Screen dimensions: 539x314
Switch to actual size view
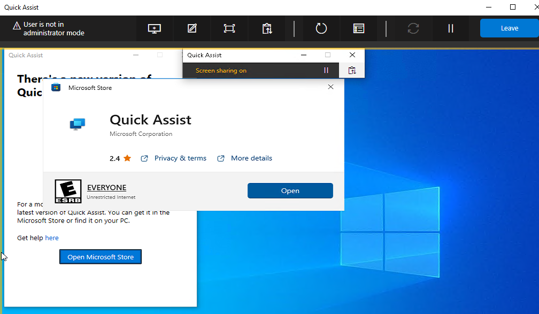coord(229,28)
